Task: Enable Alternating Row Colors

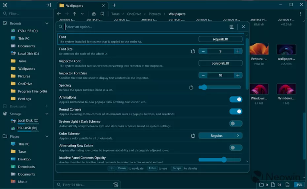Action: pos(236,148)
